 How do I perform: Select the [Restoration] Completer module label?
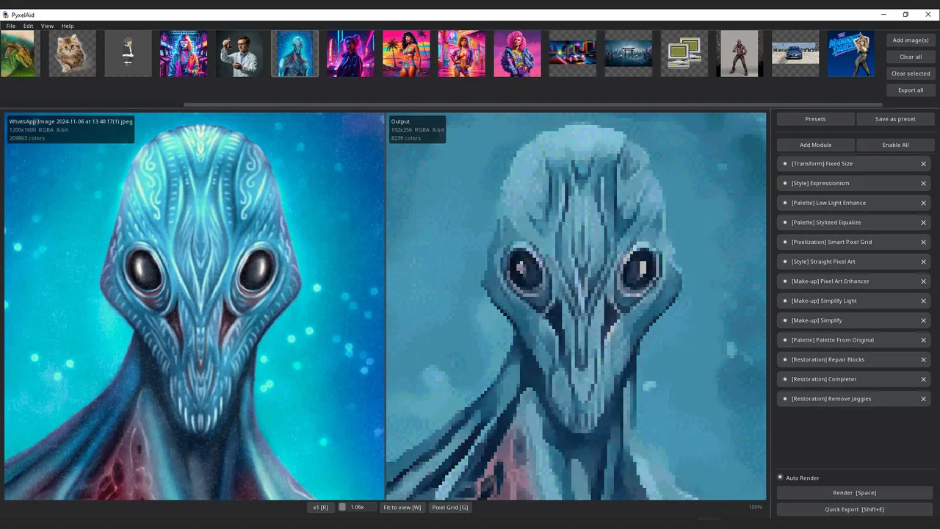[824, 379]
